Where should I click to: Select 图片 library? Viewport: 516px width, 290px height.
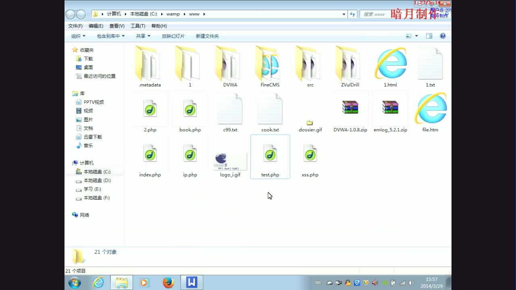(88, 120)
